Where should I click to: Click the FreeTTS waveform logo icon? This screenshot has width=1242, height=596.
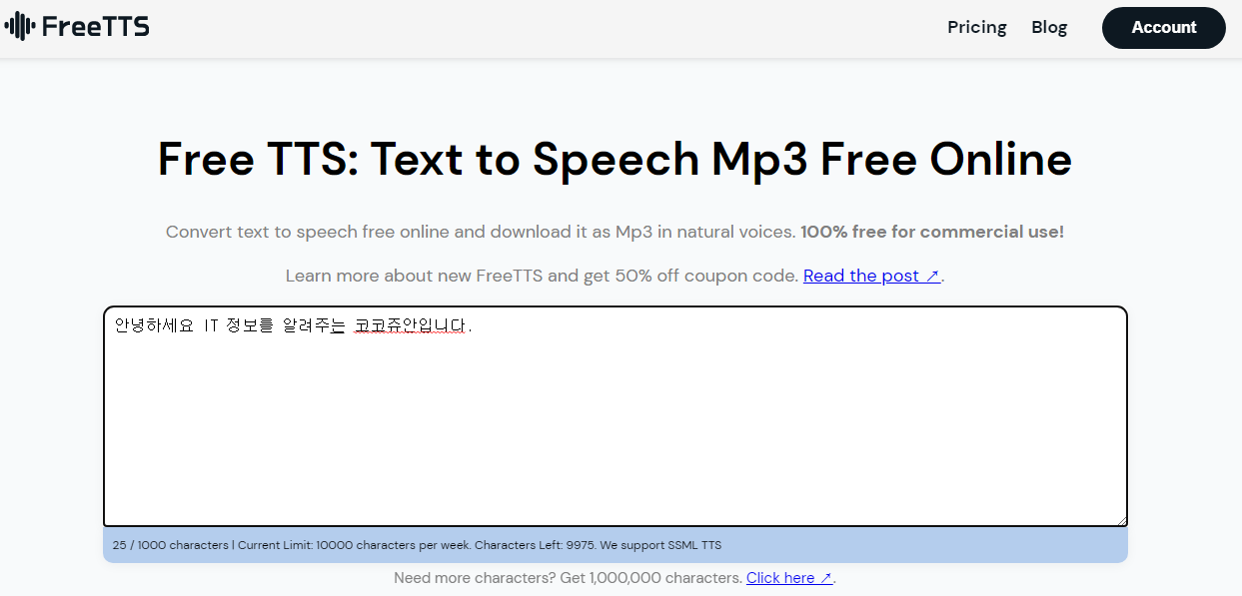(20, 27)
